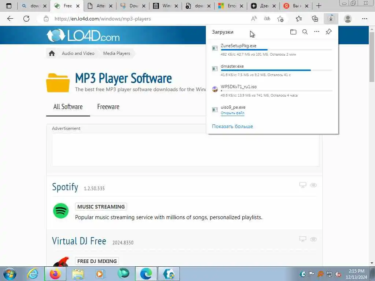Viewport: 375px width, 281px height.
Task: Click the LO4D.com home breadcrumb icon
Action: [52, 53]
